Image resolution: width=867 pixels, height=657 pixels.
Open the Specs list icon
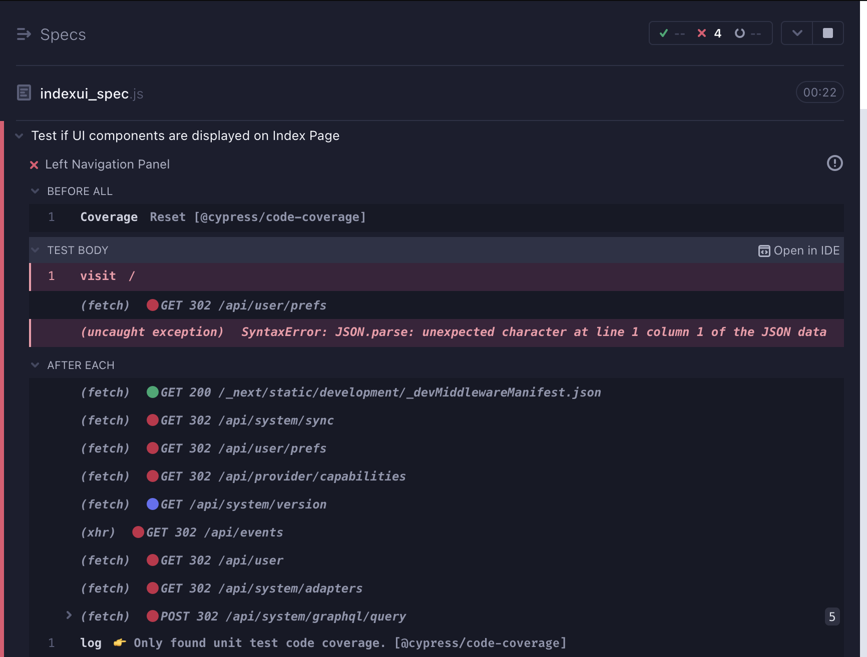(x=24, y=34)
